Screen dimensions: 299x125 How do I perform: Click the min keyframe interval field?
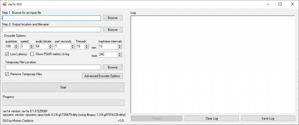pyautogui.click(x=108, y=46)
